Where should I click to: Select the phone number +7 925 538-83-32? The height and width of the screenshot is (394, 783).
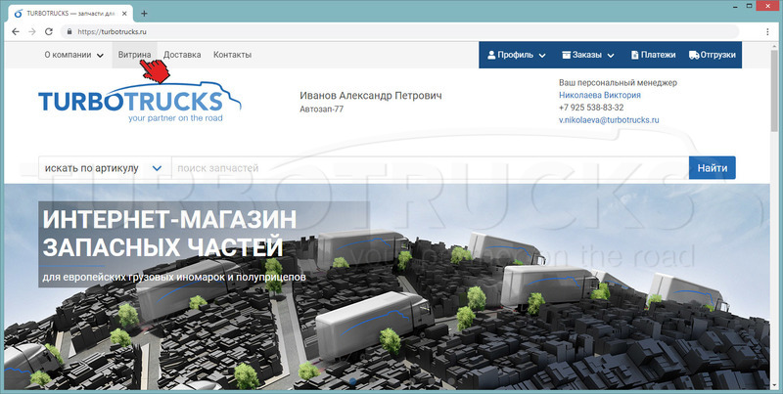[x=591, y=108]
